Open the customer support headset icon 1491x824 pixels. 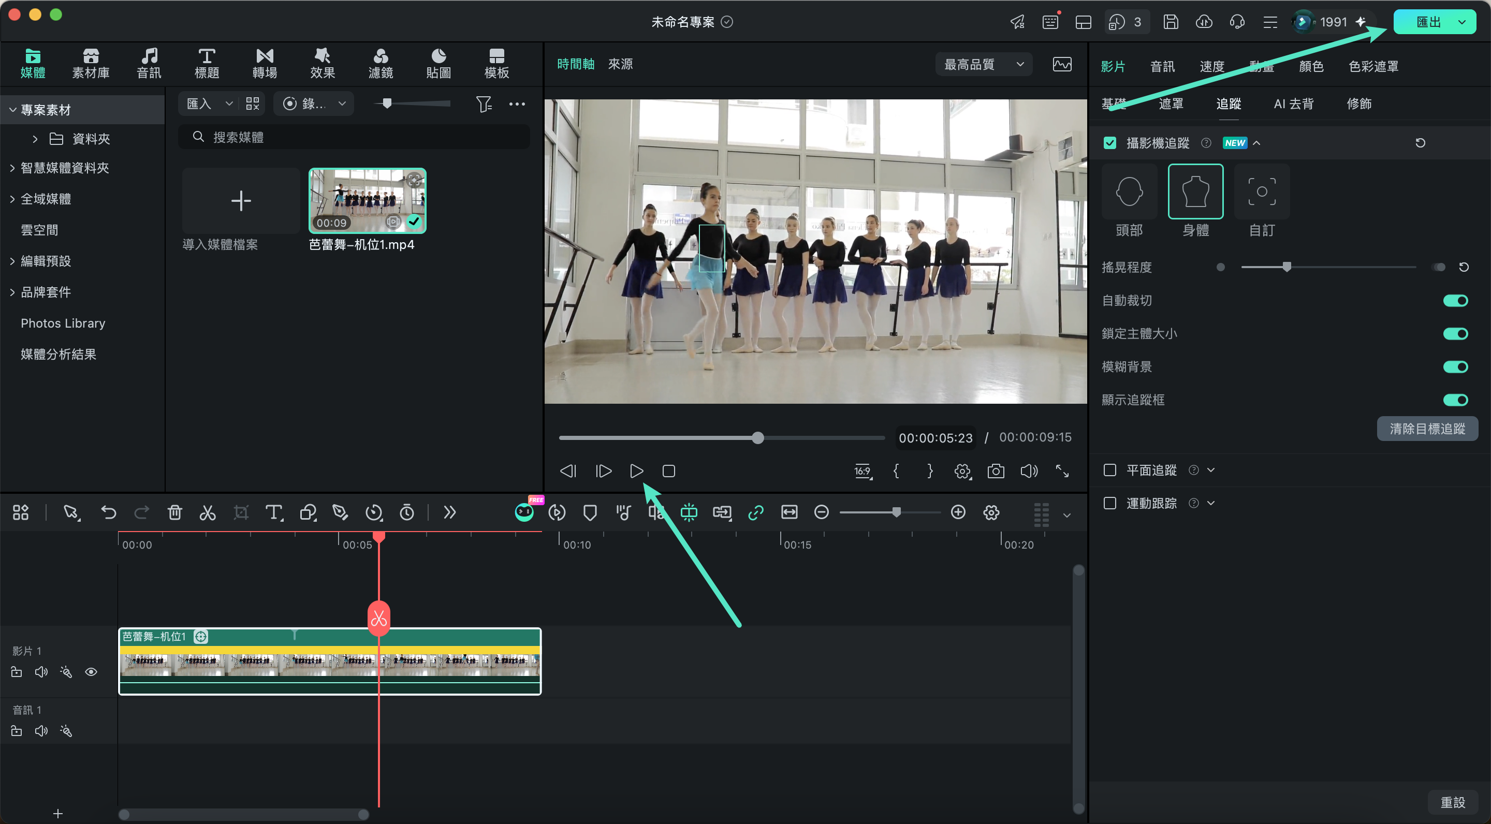pyautogui.click(x=1237, y=22)
